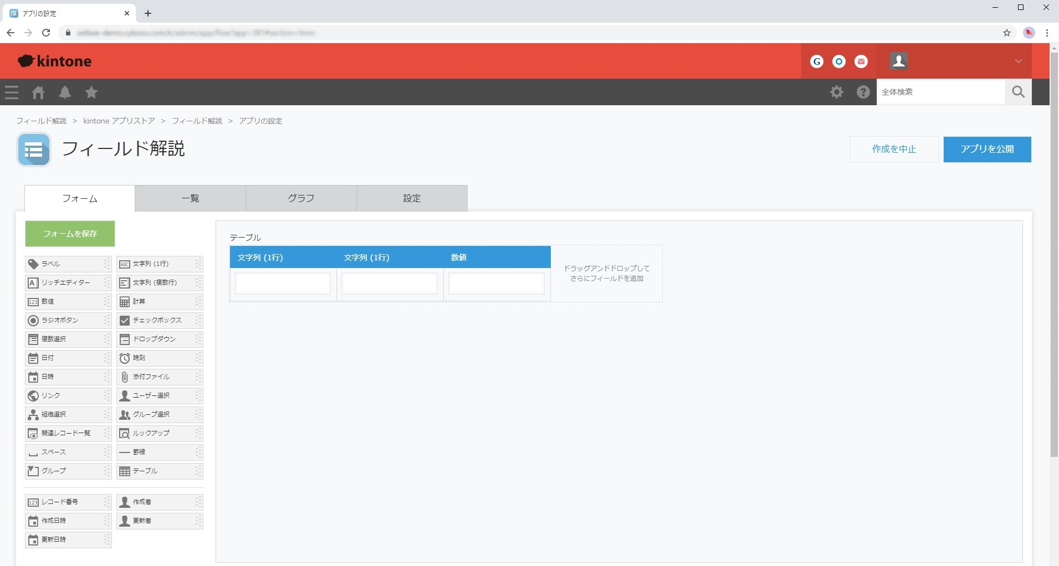
Task: Switch to the 設定 tab
Action: pos(412,198)
